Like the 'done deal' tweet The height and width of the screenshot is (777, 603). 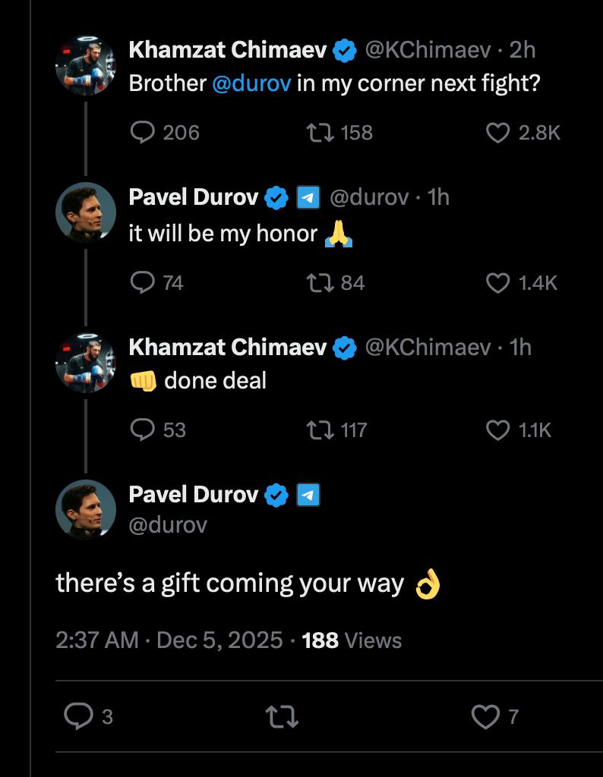pos(497,430)
